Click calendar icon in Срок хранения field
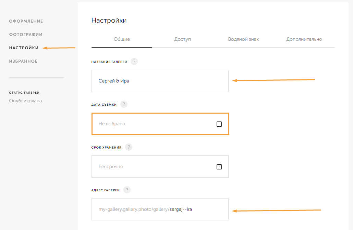The image size is (353, 230). [219, 167]
